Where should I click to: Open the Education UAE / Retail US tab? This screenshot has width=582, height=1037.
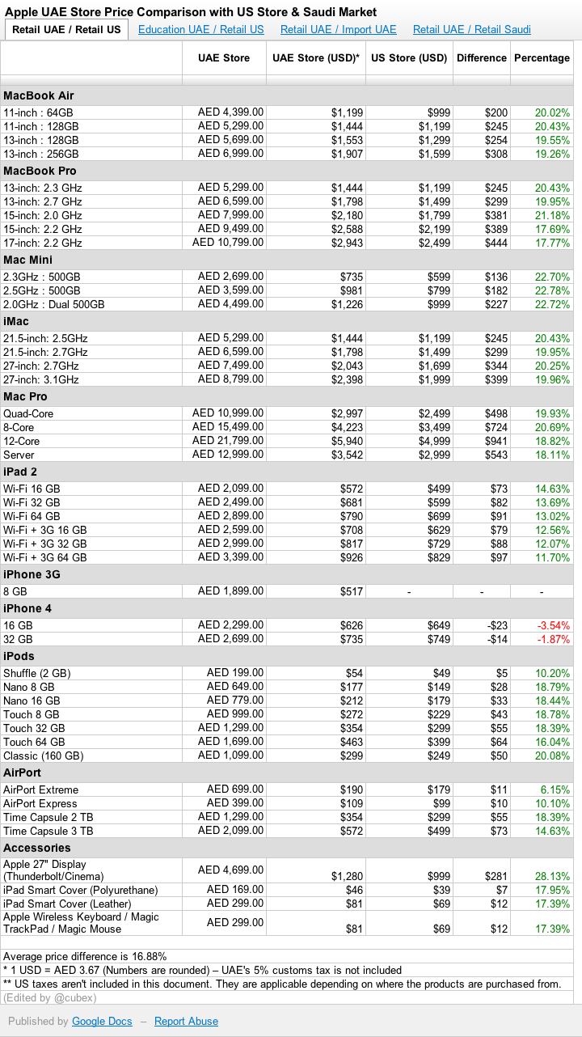click(201, 30)
